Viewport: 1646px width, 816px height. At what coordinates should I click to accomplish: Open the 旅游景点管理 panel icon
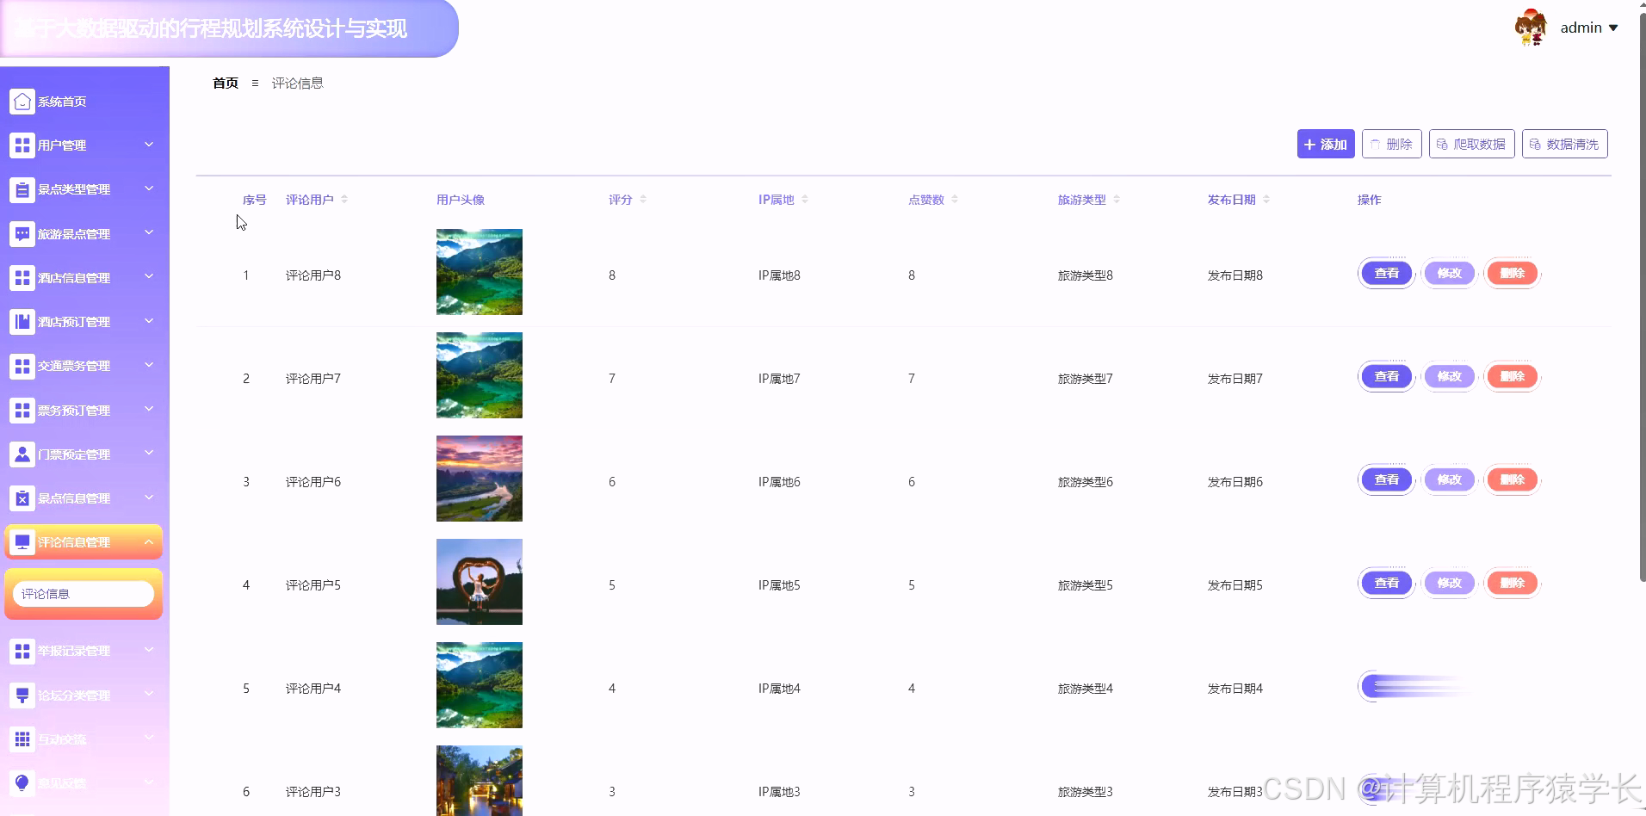[22, 233]
